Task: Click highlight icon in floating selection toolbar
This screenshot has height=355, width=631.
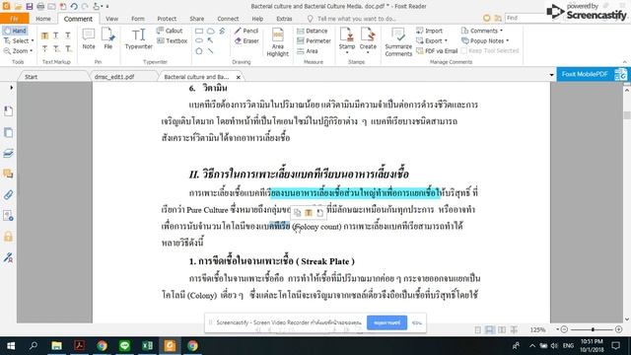Action: click(x=309, y=213)
